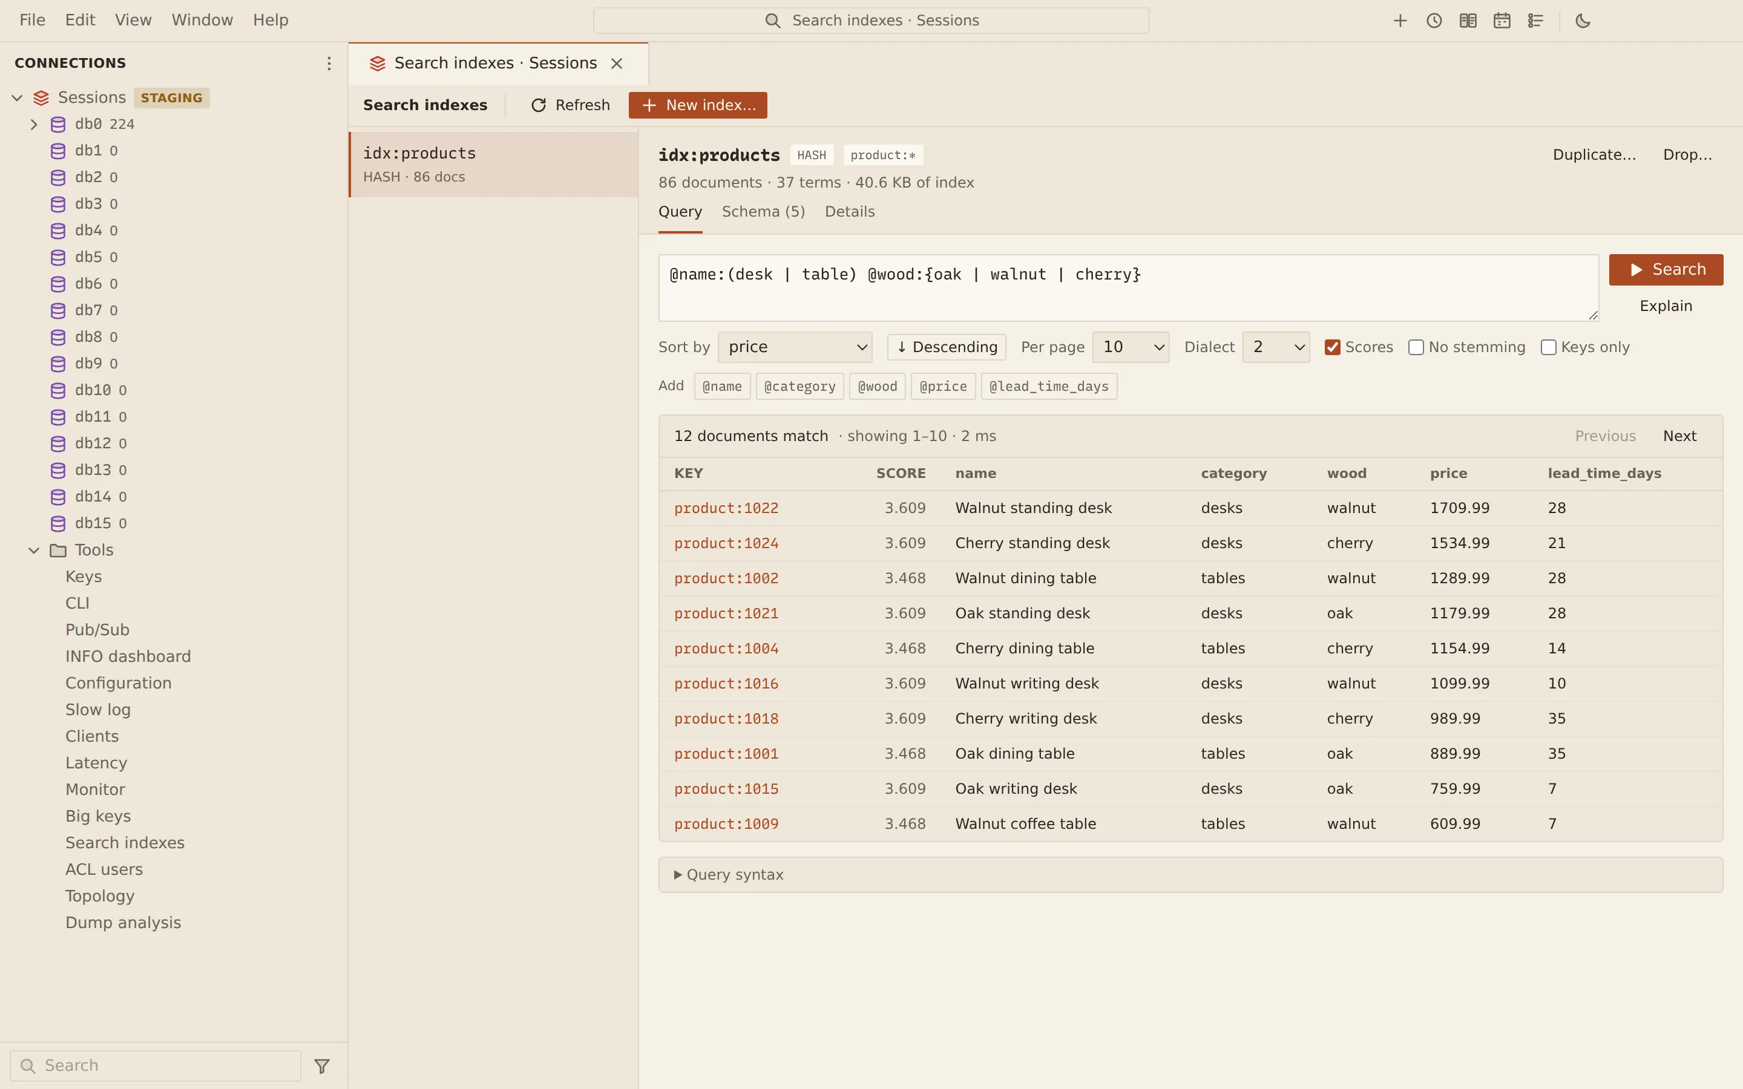Switch to the Details tab
Viewport: 1743px width, 1089px height.
pos(850,212)
